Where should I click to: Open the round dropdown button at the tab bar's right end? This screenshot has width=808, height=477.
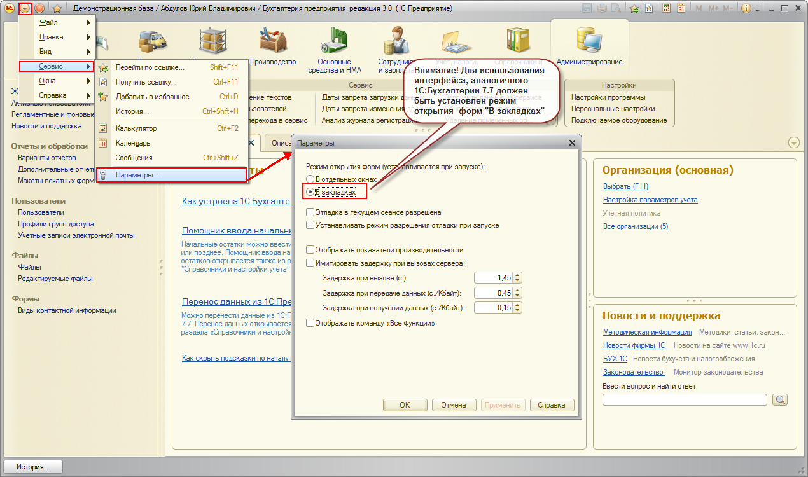tap(793, 142)
